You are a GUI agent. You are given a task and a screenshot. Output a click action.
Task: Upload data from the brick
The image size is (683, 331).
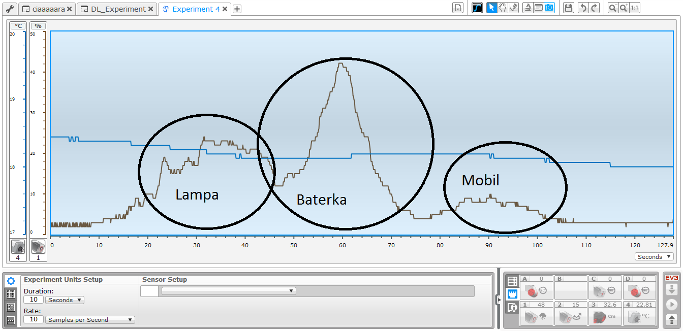point(672,320)
